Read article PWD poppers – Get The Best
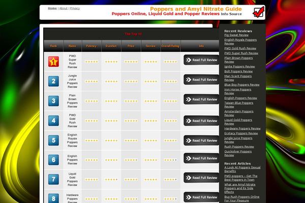 click(241, 178)
